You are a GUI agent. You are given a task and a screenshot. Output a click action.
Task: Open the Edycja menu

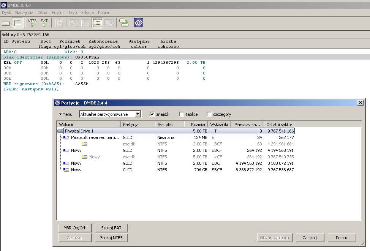tap(87, 13)
